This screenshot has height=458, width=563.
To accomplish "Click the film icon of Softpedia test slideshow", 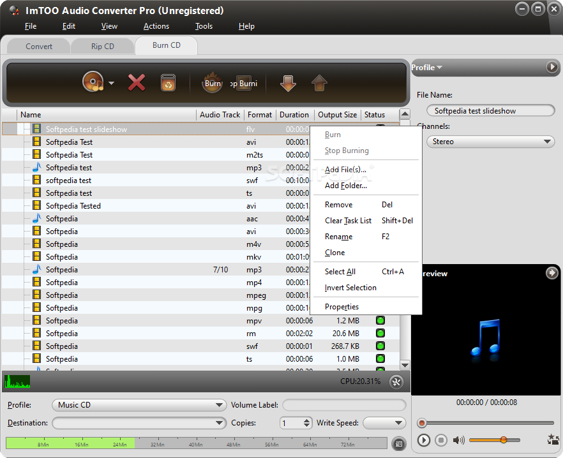I will (36, 129).
